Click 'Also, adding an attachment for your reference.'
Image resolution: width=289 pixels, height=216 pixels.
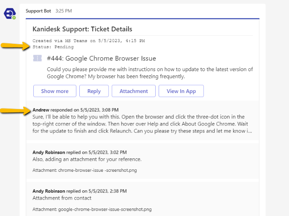(x=87, y=159)
